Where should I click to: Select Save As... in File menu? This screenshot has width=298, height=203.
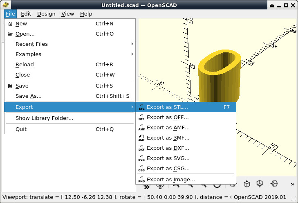coord(70,96)
